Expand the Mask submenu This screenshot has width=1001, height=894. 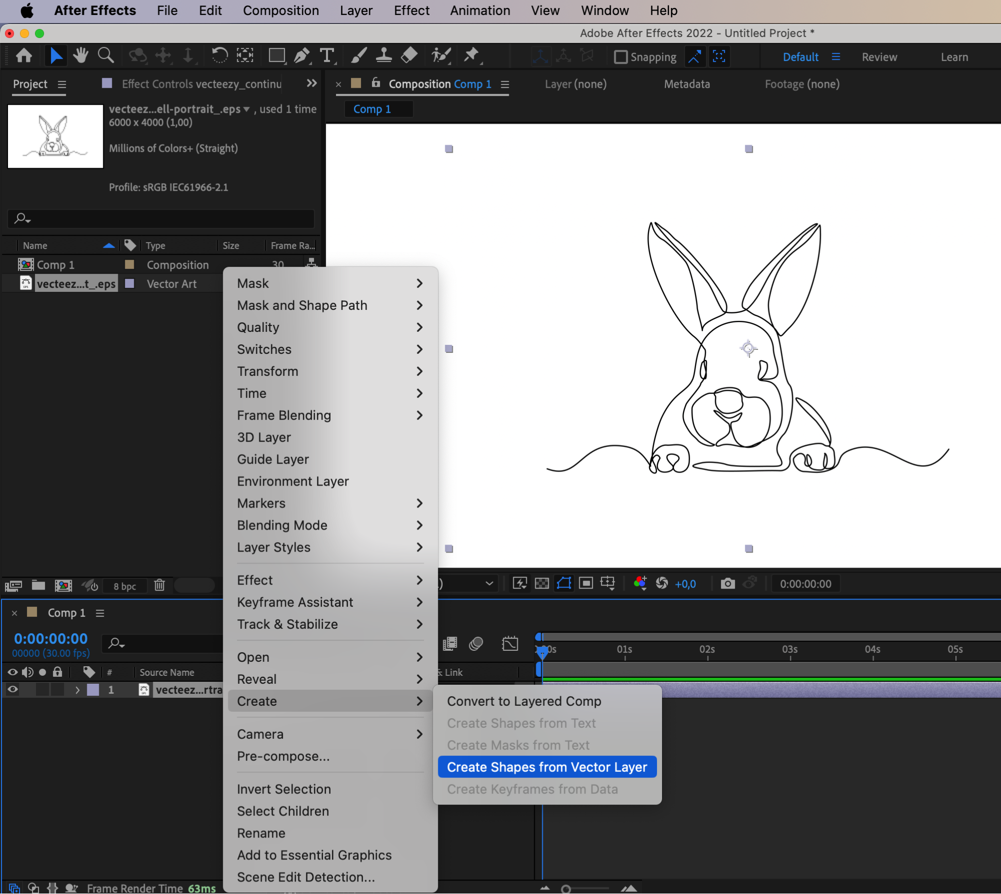click(330, 283)
